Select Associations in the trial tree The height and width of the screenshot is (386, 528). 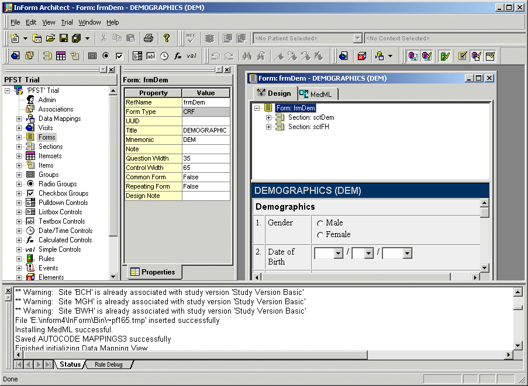(x=56, y=109)
